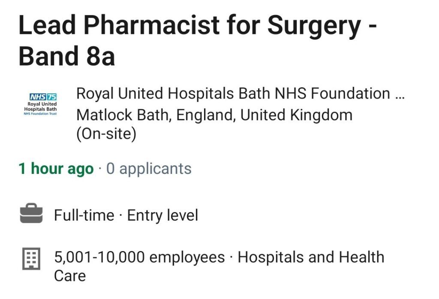
Task: View the 0 applicants count
Action: (149, 169)
